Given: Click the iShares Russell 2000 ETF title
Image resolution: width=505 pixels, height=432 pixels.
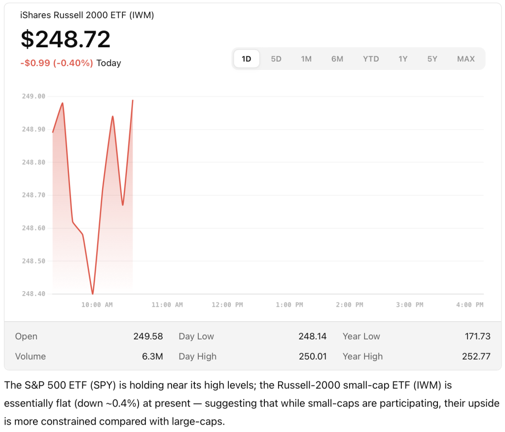Looking at the screenshot, I should 87,15.
